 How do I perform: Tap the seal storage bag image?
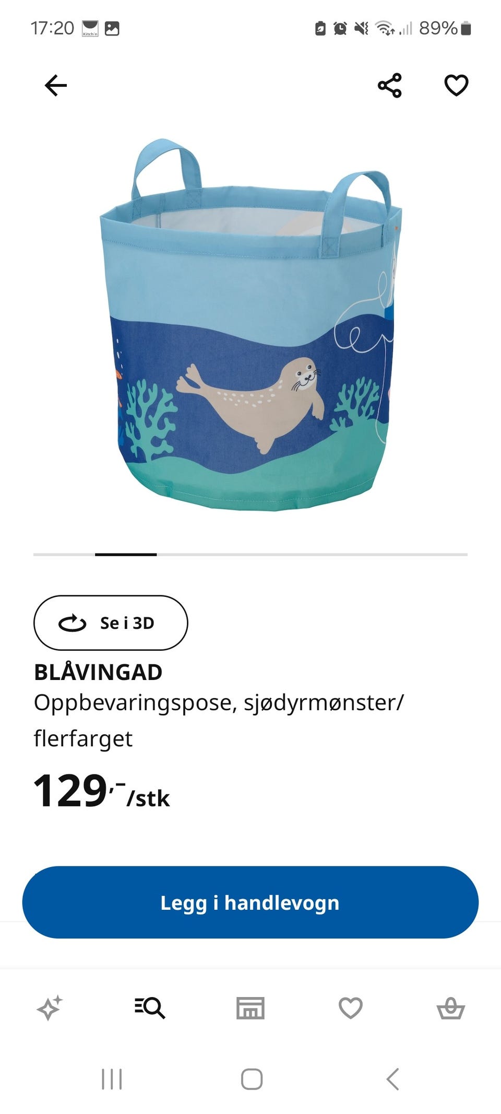tap(250, 325)
